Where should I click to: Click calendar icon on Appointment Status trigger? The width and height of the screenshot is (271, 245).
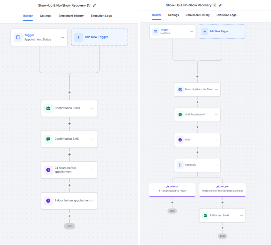click(18, 37)
